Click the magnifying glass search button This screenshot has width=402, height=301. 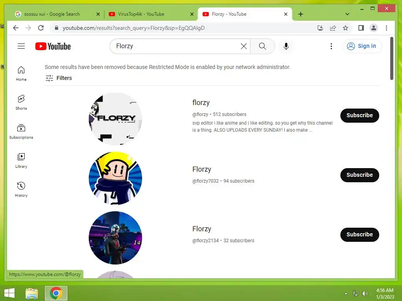point(262,46)
